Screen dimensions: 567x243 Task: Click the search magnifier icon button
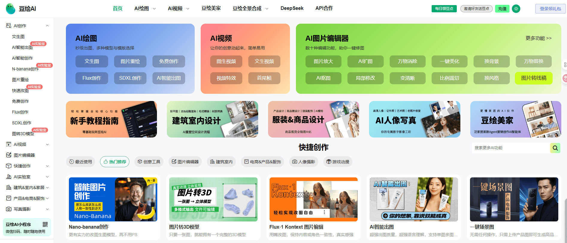[x=555, y=148]
